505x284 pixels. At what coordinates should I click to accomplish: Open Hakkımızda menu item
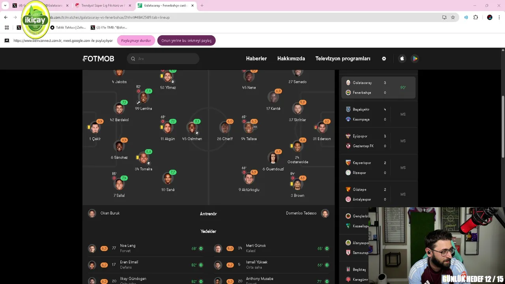click(291, 58)
